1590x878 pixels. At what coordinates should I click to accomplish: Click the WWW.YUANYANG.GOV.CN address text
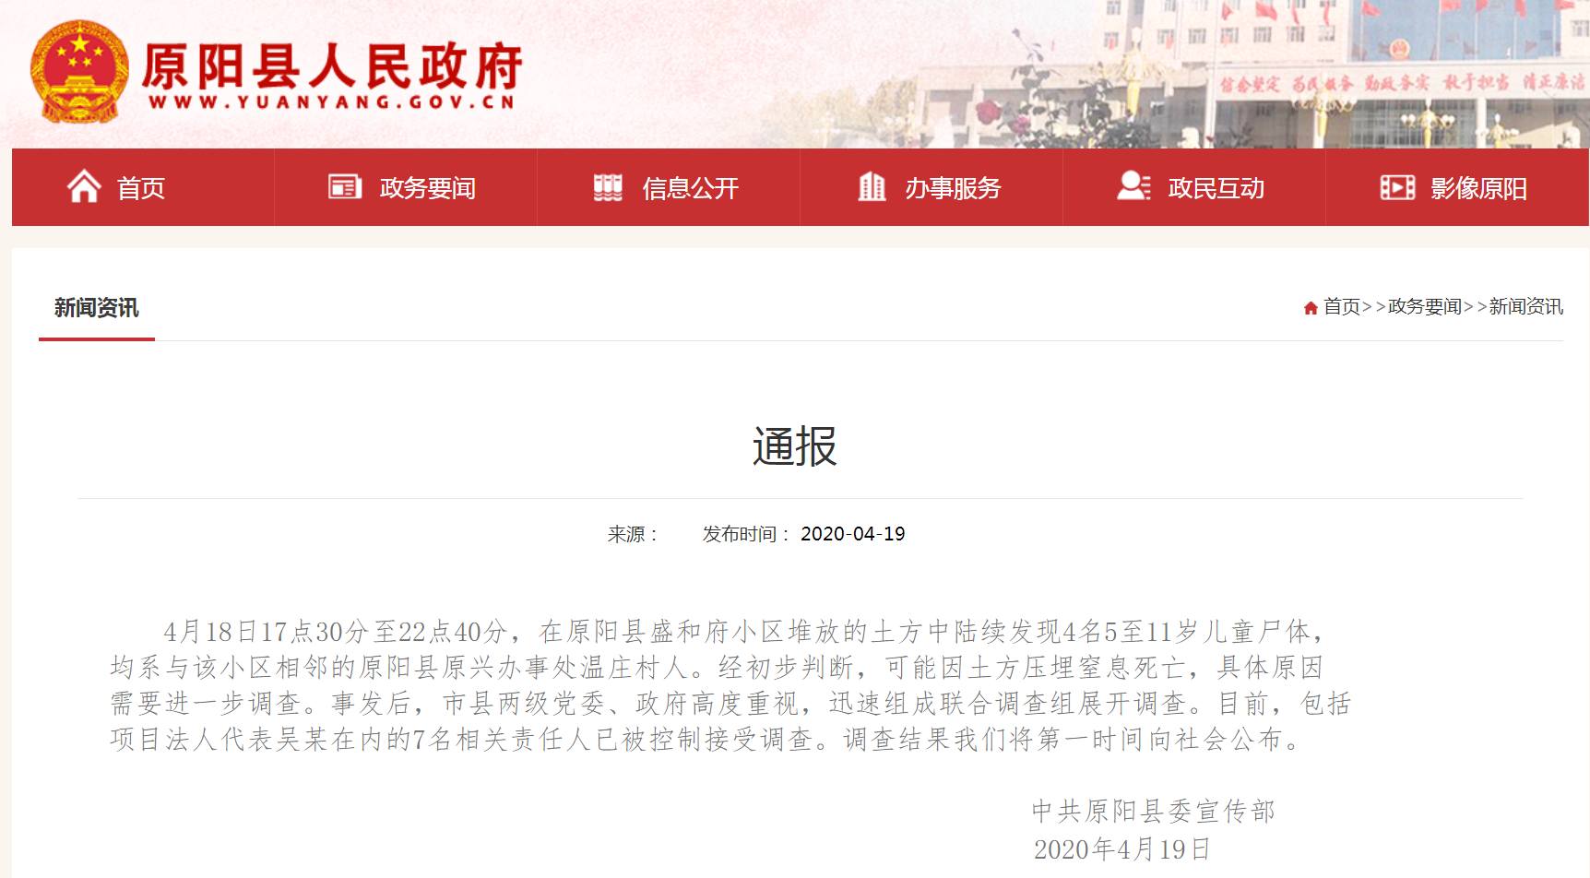(x=332, y=102)
